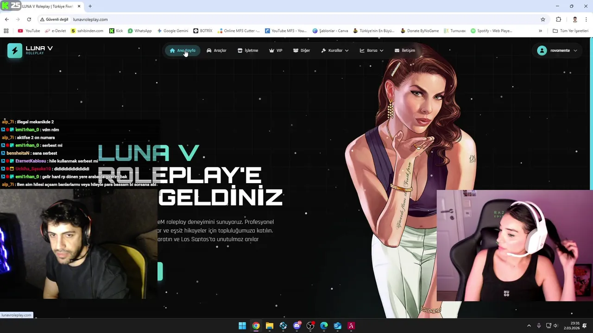Viewport: 593px width, 333px height.
Task: Go to the İşletme page
Action: (248, 50)
